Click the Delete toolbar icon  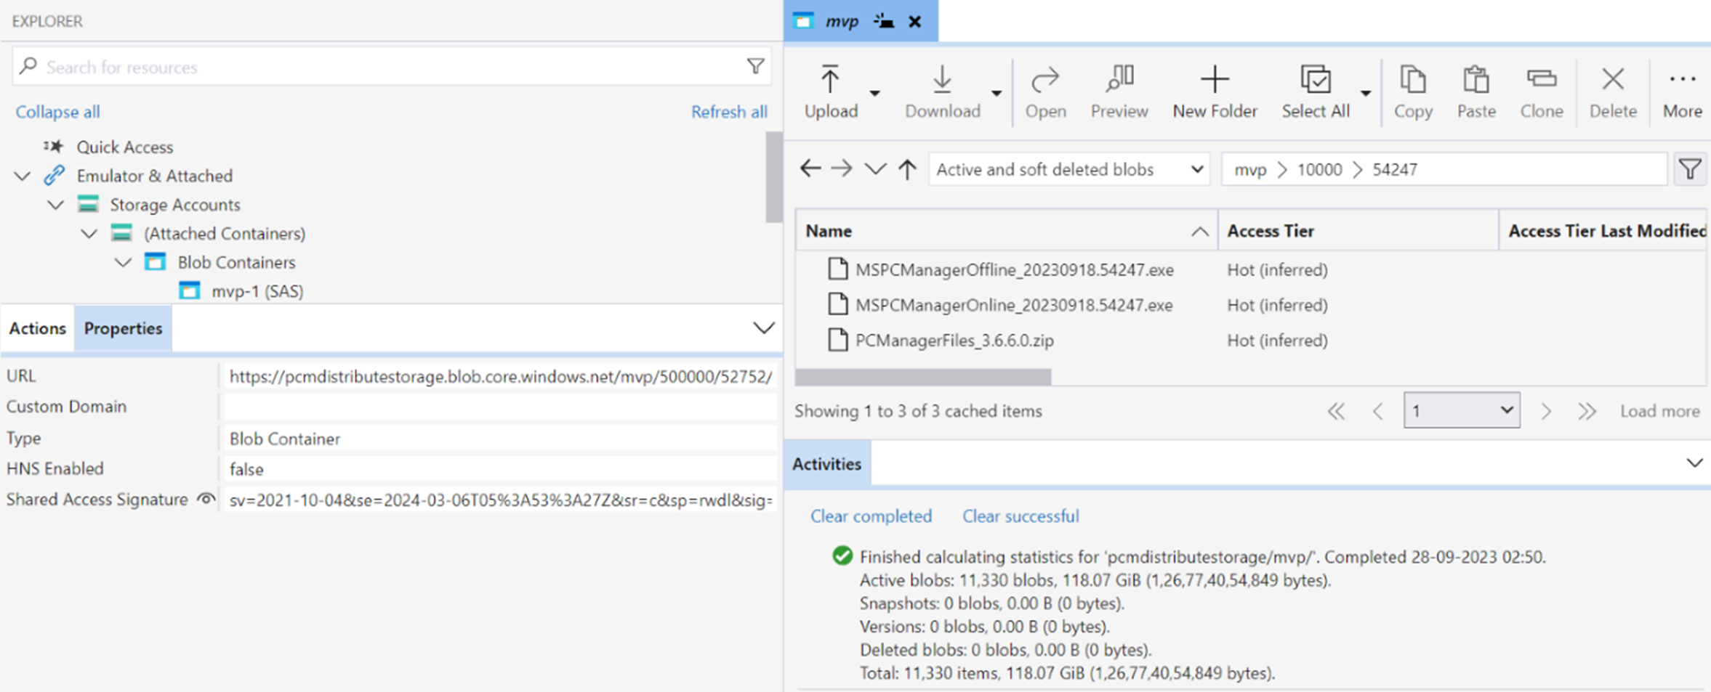point(1612,80)
